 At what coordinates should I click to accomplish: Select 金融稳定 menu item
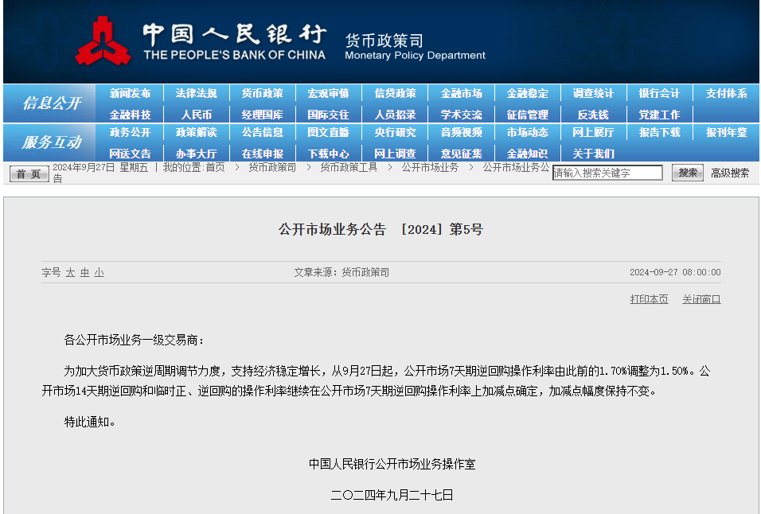pyautogui.click(x=527, y=93)
